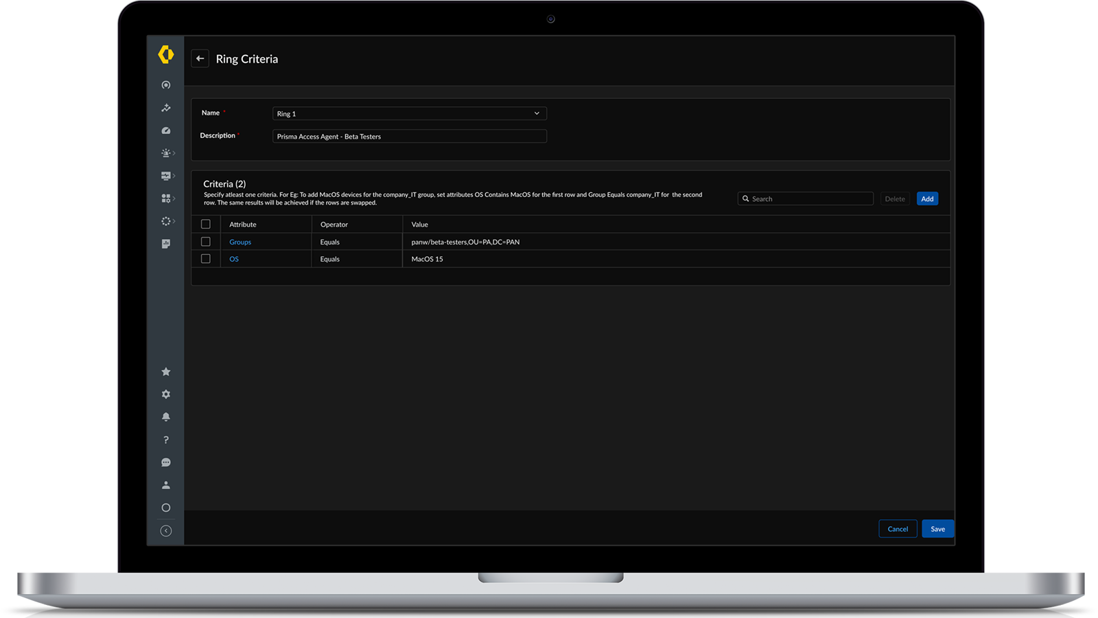Open the Name dropdown showing Ring 1

(x=409, y=113)
